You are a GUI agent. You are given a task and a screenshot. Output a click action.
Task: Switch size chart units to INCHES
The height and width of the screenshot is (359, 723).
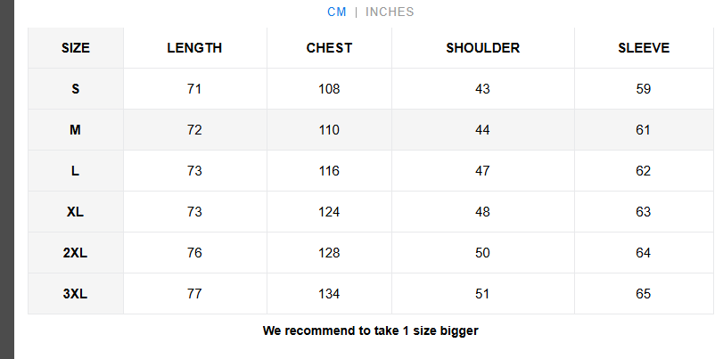(390, 12)
